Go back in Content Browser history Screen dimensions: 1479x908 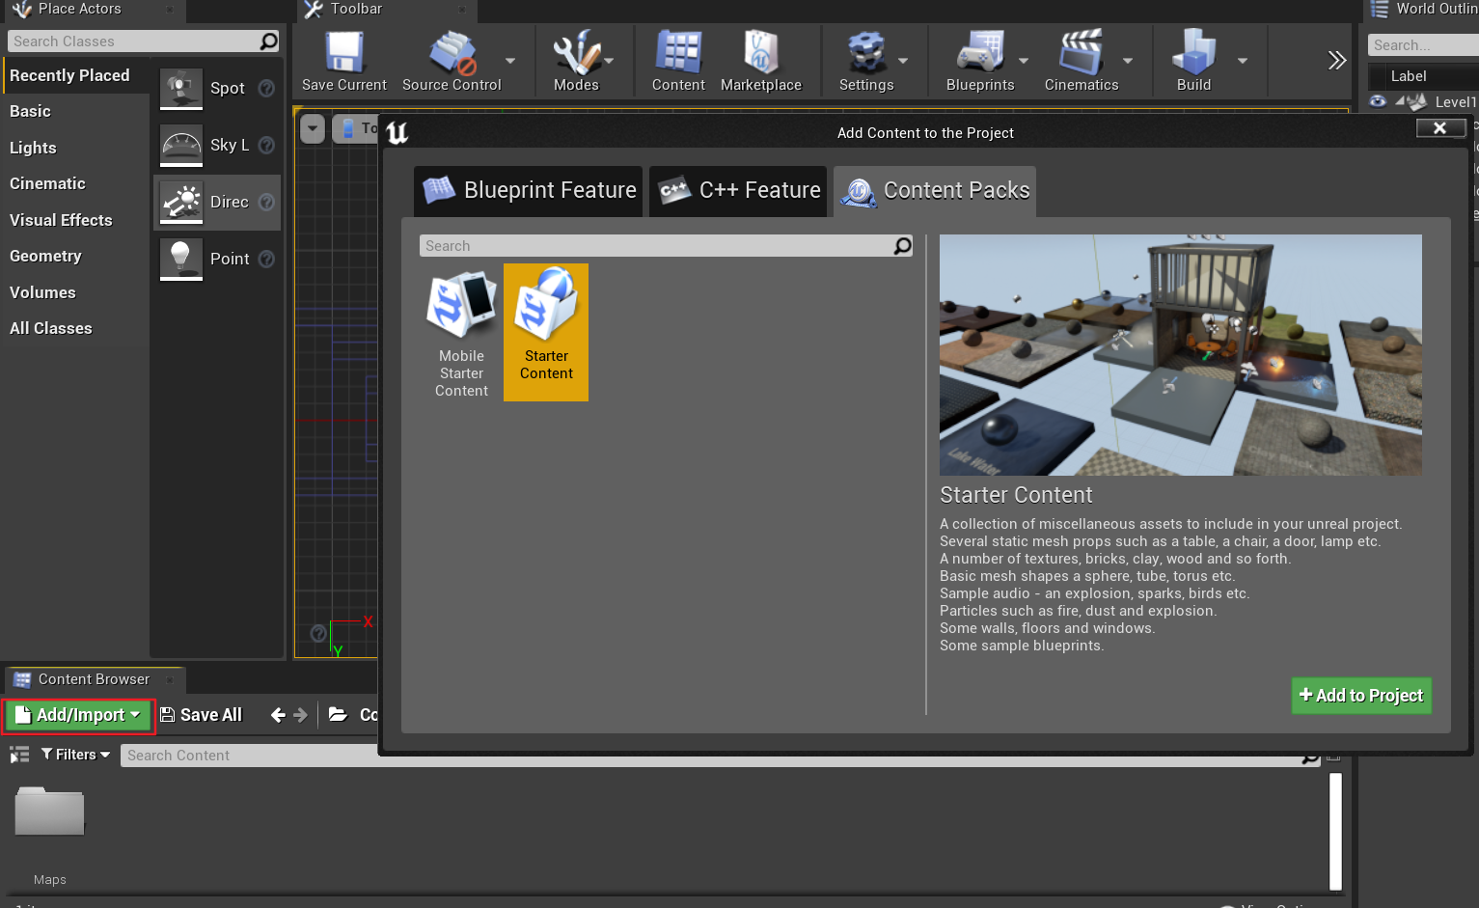tap(278, 715)
